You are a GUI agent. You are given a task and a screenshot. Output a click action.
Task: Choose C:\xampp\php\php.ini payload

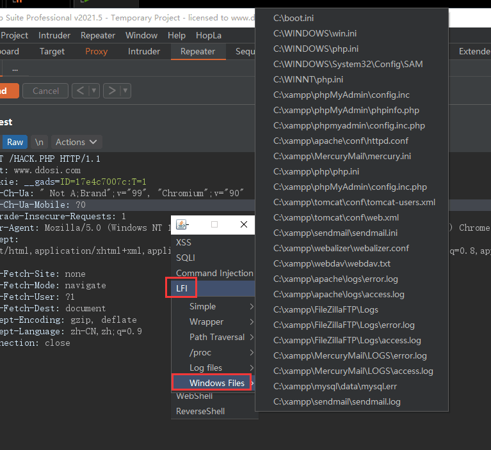(351, 171)
